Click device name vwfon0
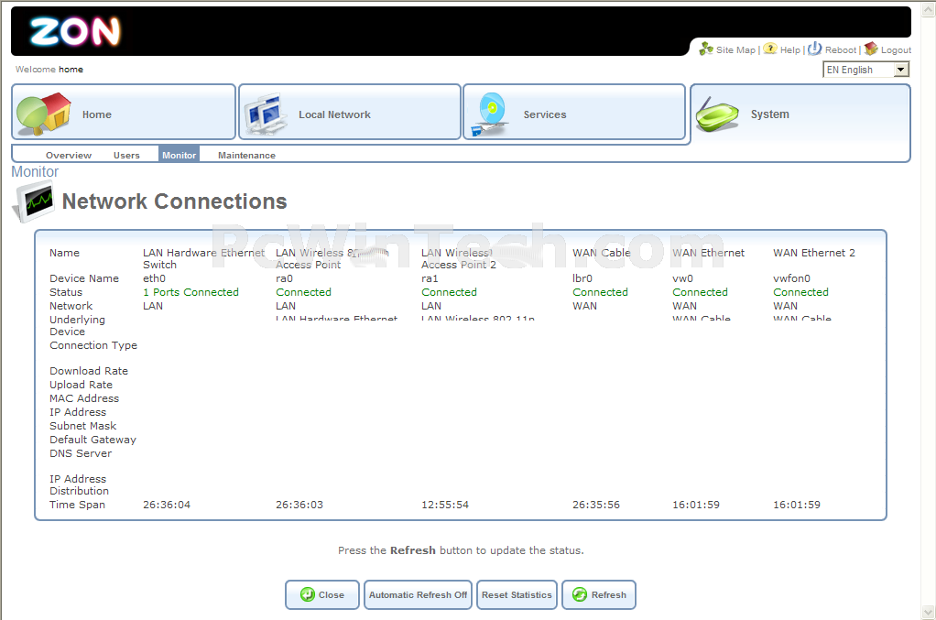936x620 pixels. point(791,278)
